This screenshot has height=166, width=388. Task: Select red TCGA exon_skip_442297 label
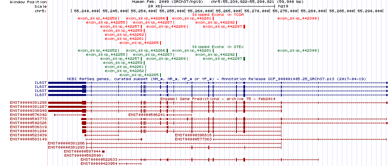click(222, 26)
